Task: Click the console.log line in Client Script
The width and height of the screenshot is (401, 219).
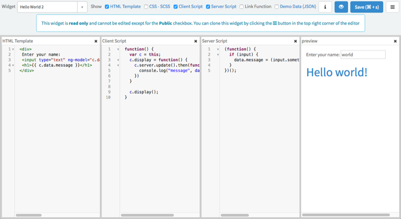Action: click(169, 71)
